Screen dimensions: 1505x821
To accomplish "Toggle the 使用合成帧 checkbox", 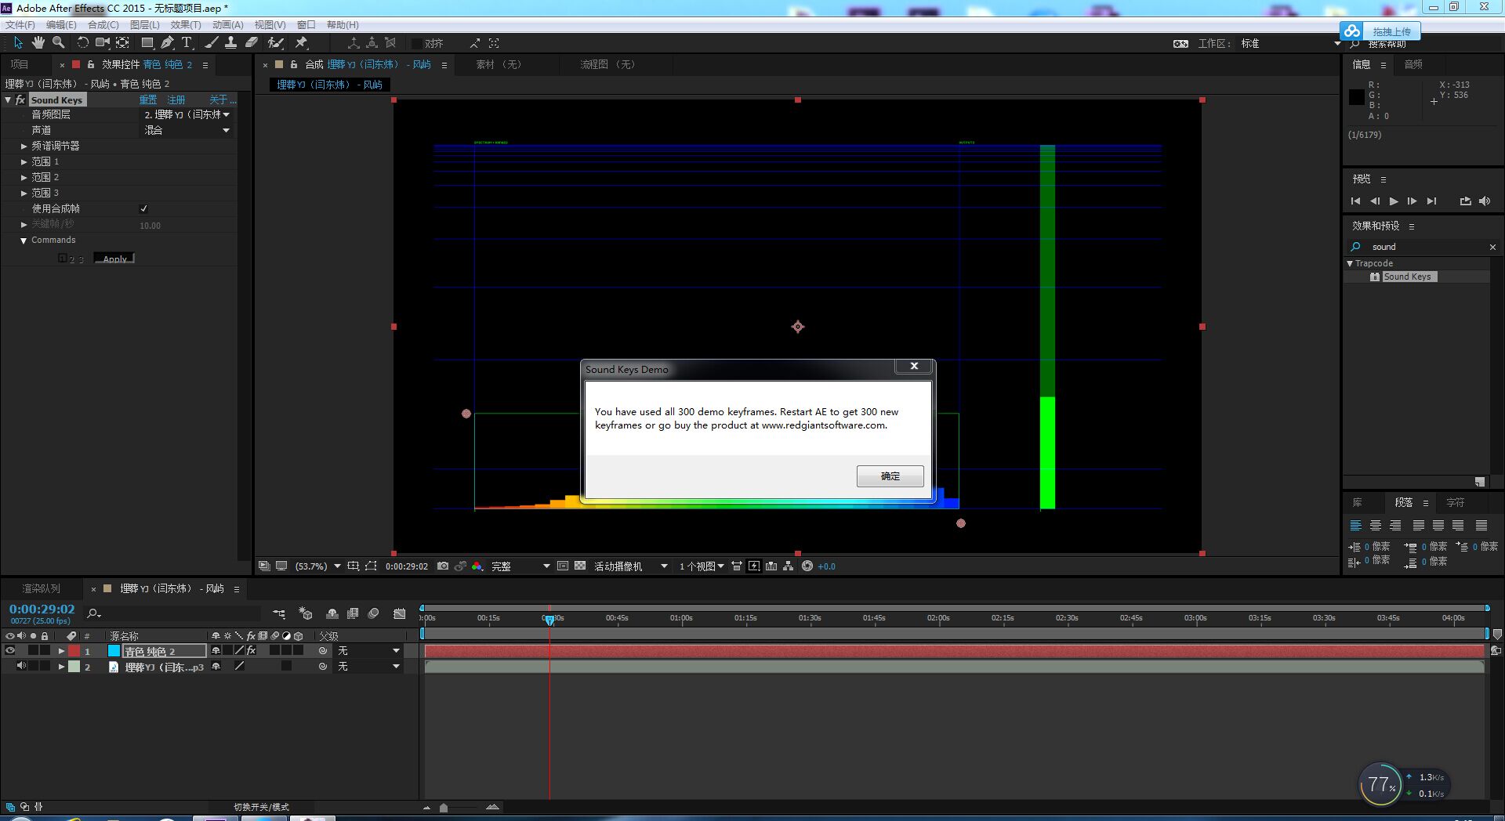I will pyautogui.click(x=143, y=209).
